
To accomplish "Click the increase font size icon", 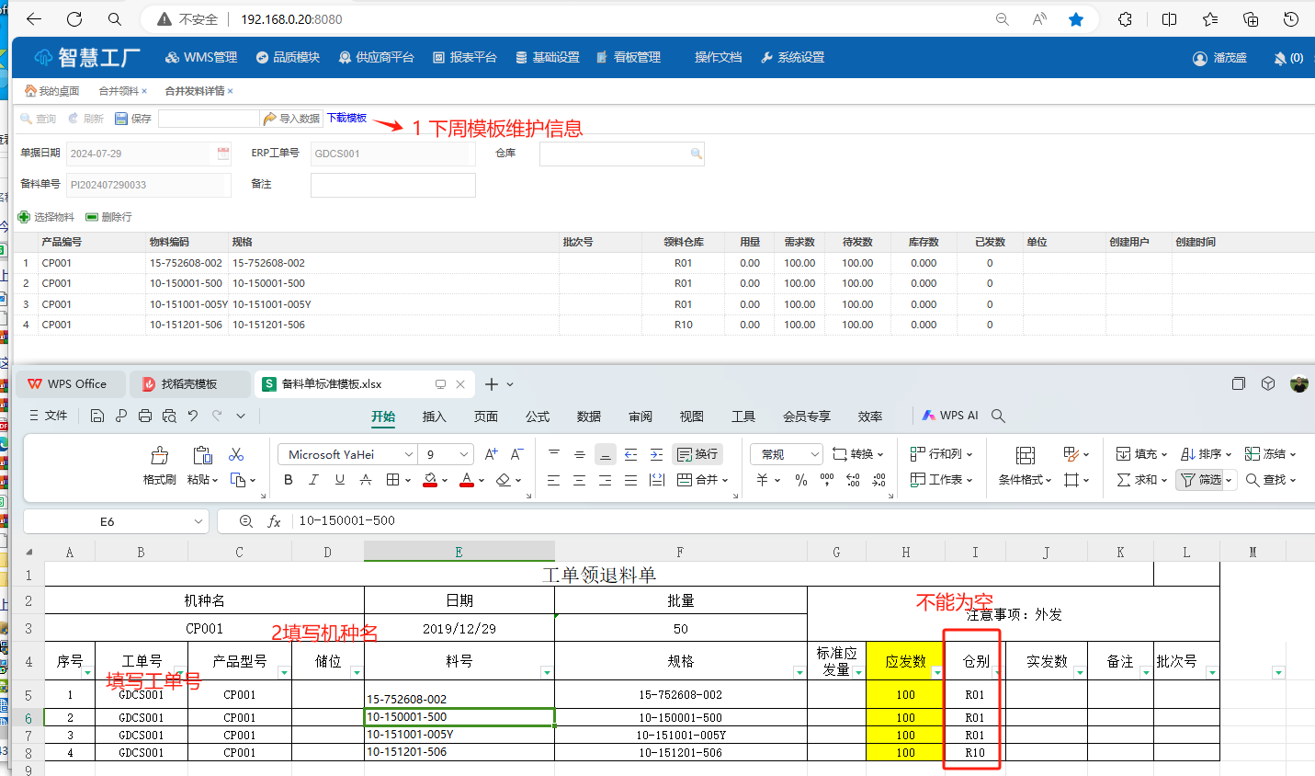I will [491, 454].
